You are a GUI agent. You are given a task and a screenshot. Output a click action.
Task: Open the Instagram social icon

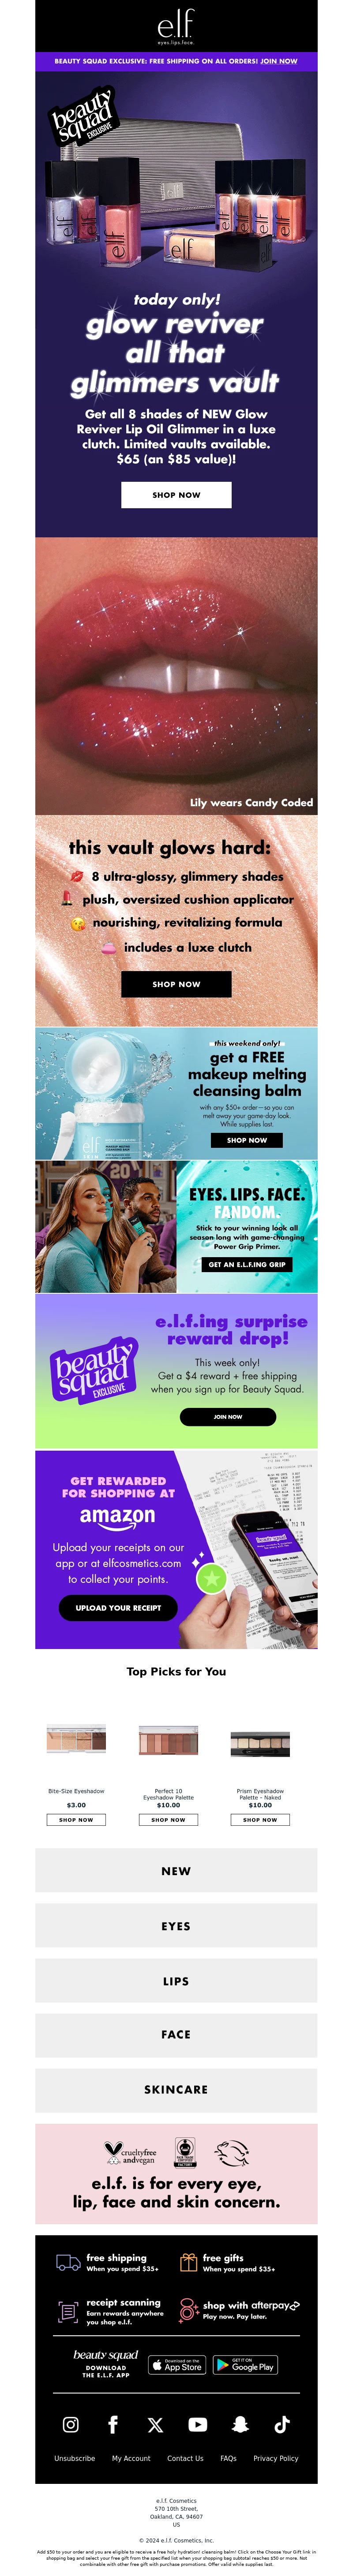(71, 2424)
